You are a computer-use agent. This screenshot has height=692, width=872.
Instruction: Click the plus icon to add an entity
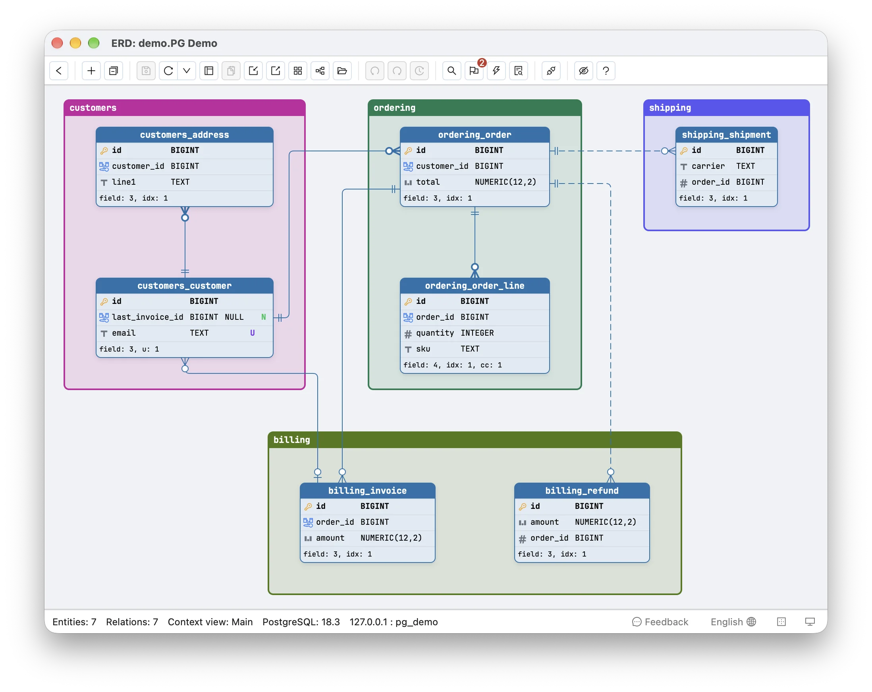click(91, 71)
